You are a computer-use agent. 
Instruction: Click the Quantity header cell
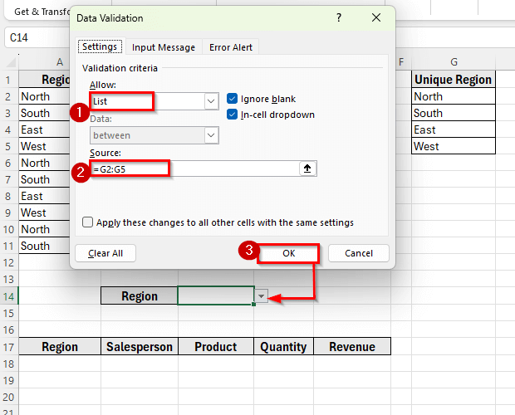(x=283, y=347)
